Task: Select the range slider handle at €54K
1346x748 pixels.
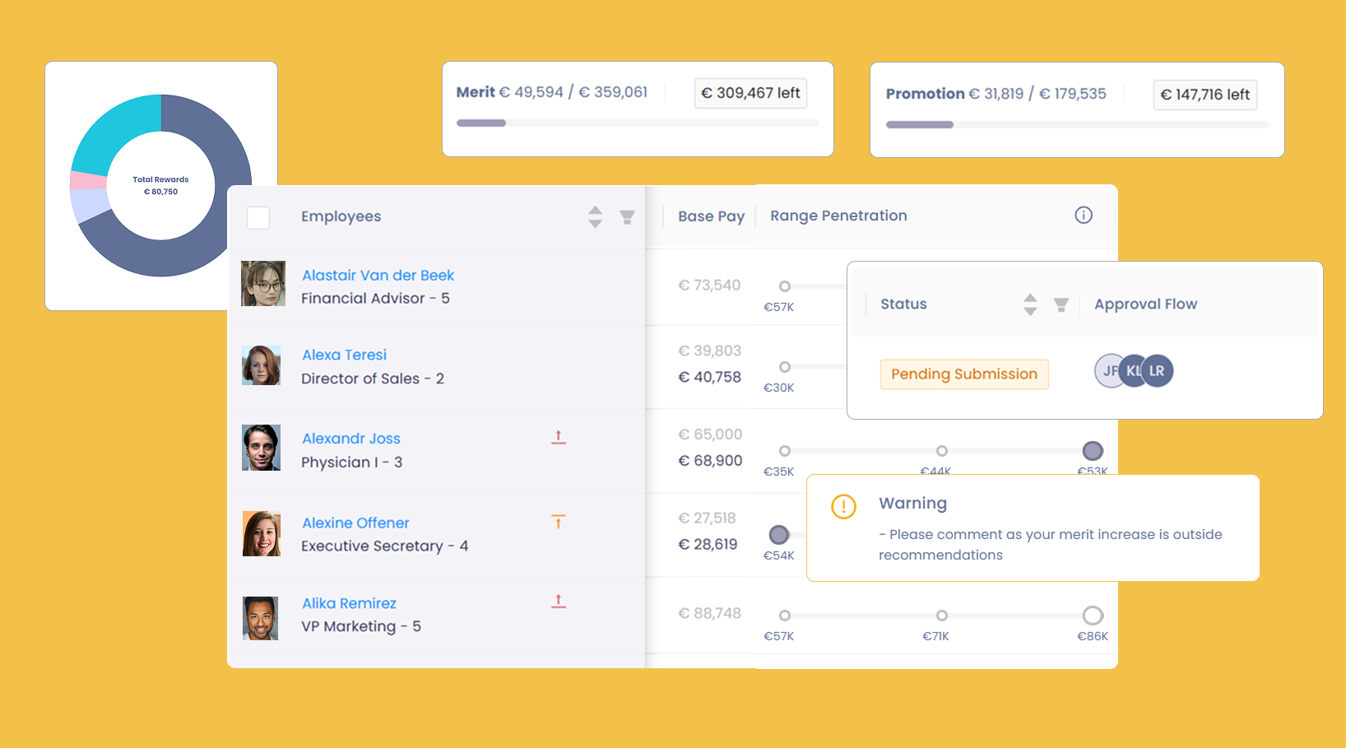Action: (778, 535)
